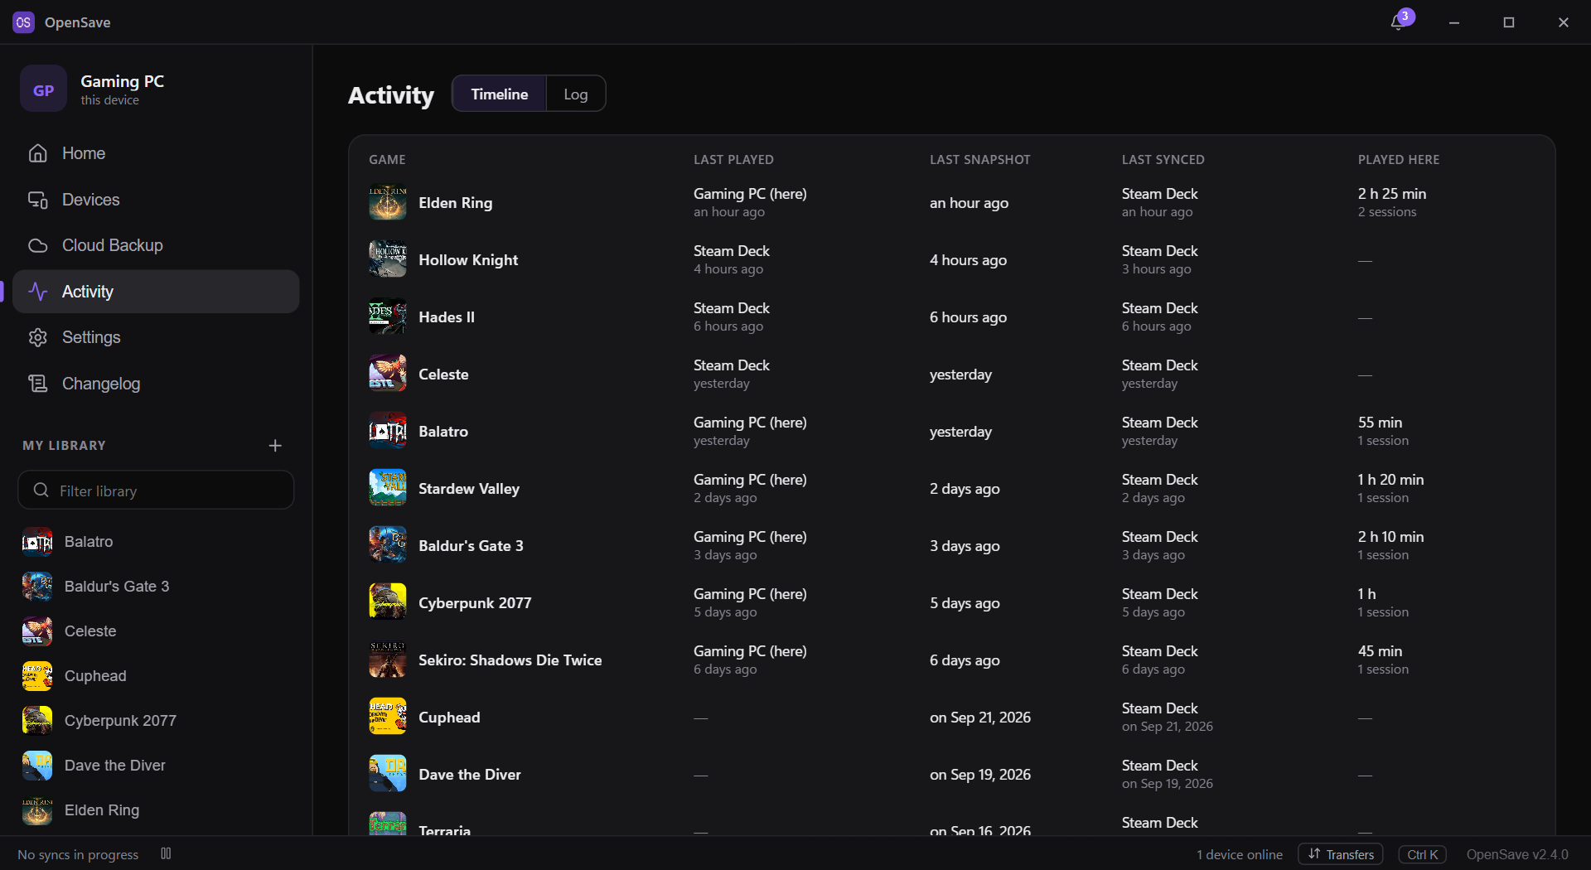Click the Balatro row title in the table
The height and width of the screenshot is (870, 1591).
pyautogui.click(x=443, y=432)
